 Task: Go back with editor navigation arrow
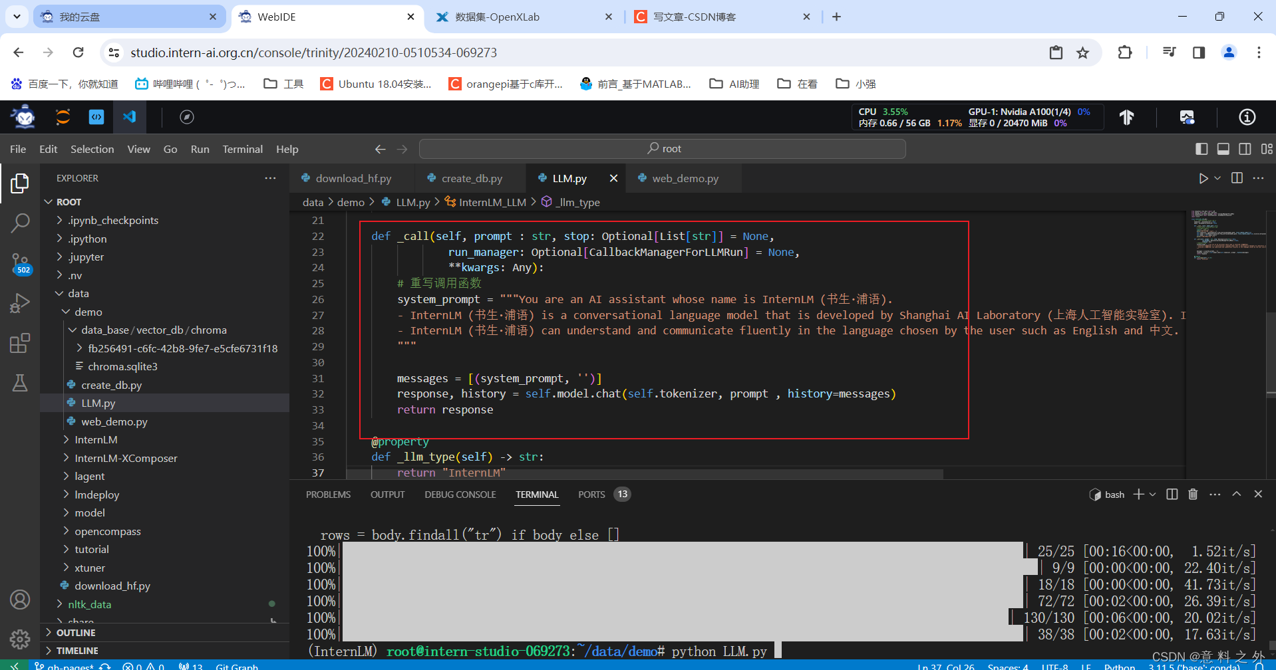point(380,149)
